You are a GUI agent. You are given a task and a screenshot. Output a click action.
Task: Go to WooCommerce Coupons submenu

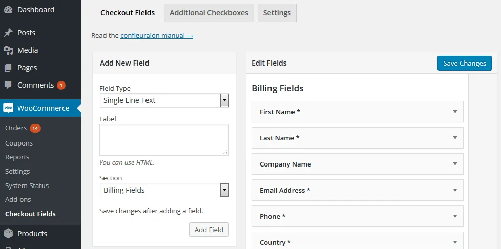pos(19,143)
